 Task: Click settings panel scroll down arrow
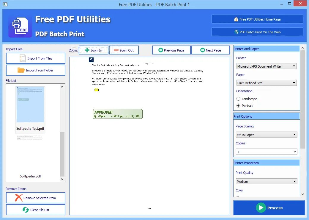click(x=302, y=194)
